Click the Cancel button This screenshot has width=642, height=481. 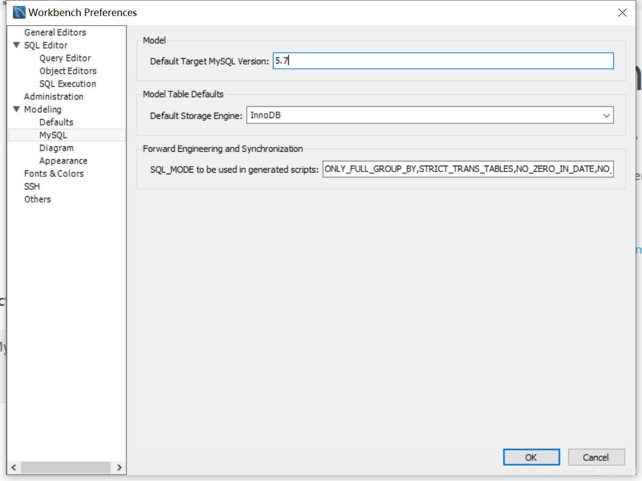(596, 457)
